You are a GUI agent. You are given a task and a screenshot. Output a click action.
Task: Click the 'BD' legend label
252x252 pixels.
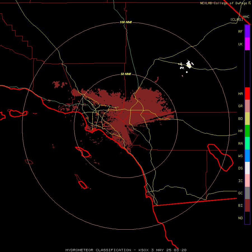pos(240,119)
